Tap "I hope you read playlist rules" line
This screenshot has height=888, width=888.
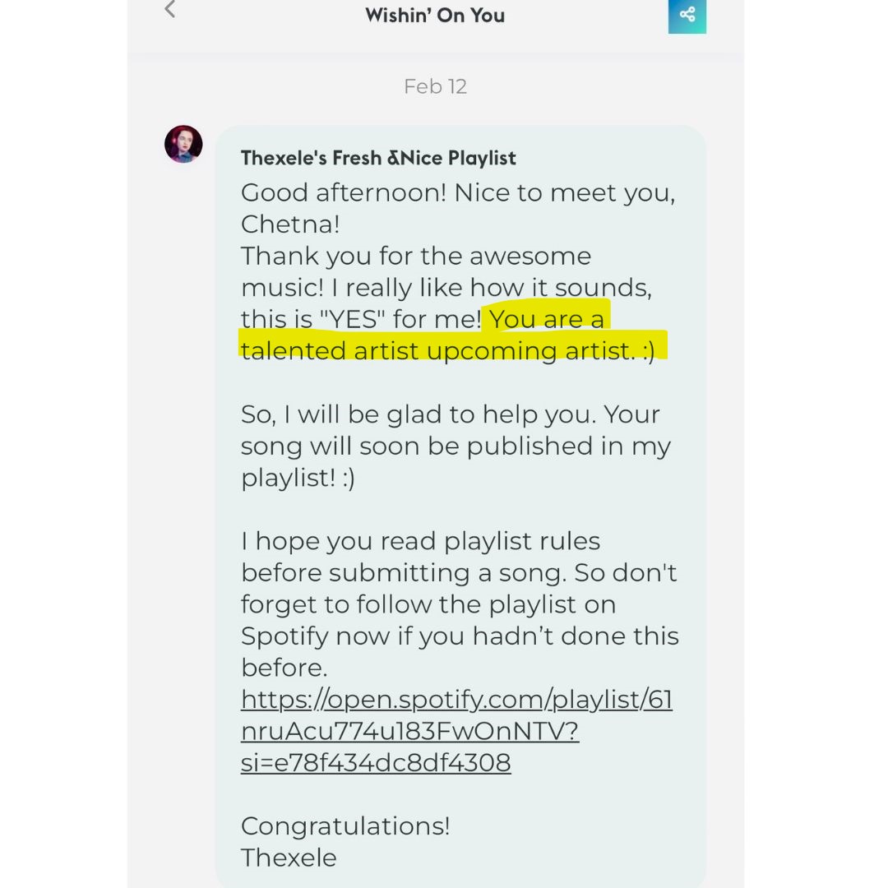420,542
